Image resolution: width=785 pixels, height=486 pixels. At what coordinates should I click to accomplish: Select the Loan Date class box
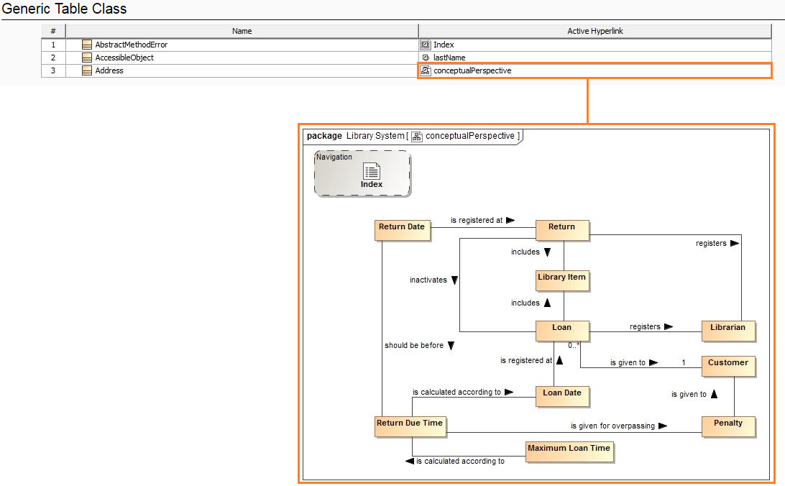click(561, 396)
